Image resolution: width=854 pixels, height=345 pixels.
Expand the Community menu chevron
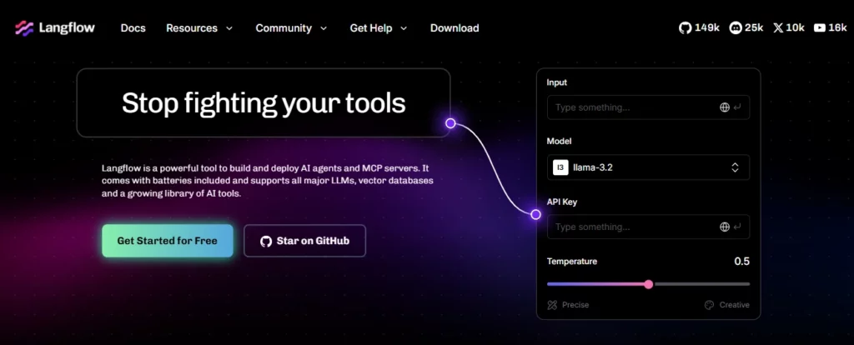[x=324, y=28]
